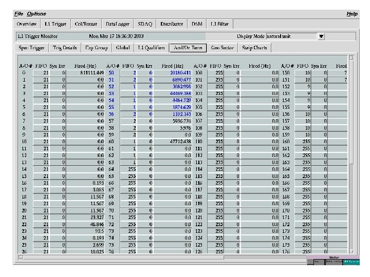Select the Fired value 3.085 for term 17

[x=85, y=190]
